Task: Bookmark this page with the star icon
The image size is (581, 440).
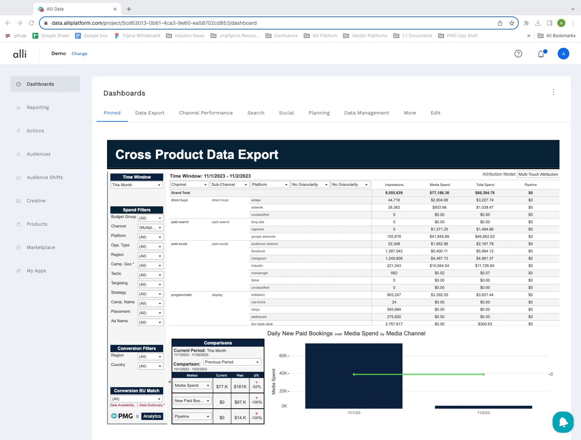Action: pyautogui.click(x=512, y=23)
